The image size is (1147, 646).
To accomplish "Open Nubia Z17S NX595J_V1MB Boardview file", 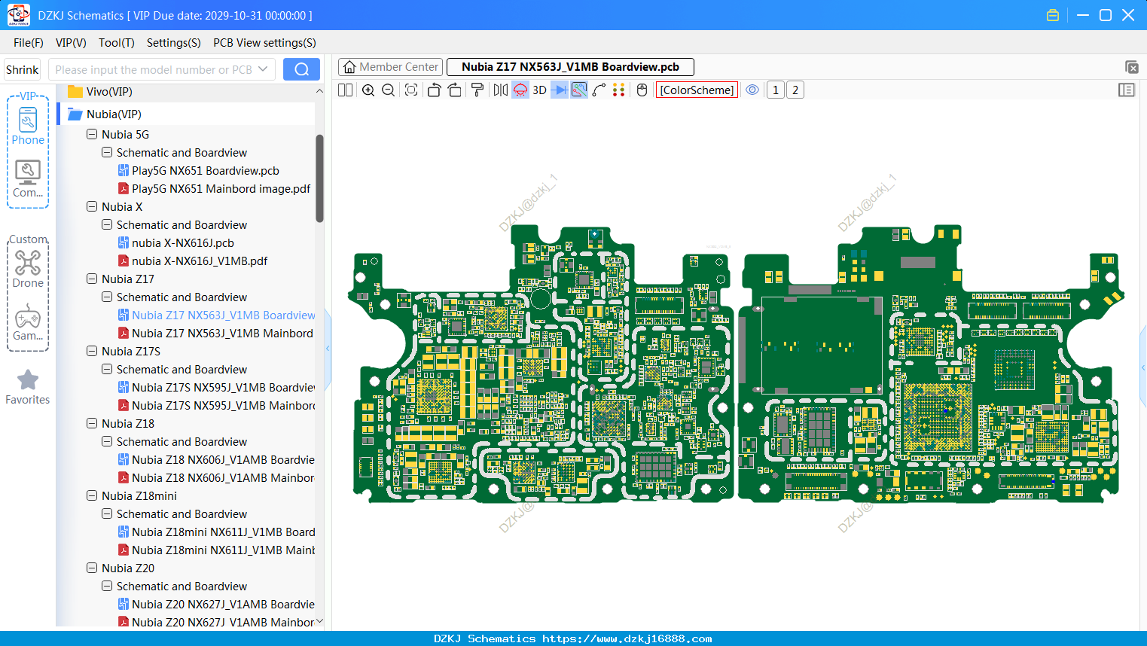I will click(223, 387).
